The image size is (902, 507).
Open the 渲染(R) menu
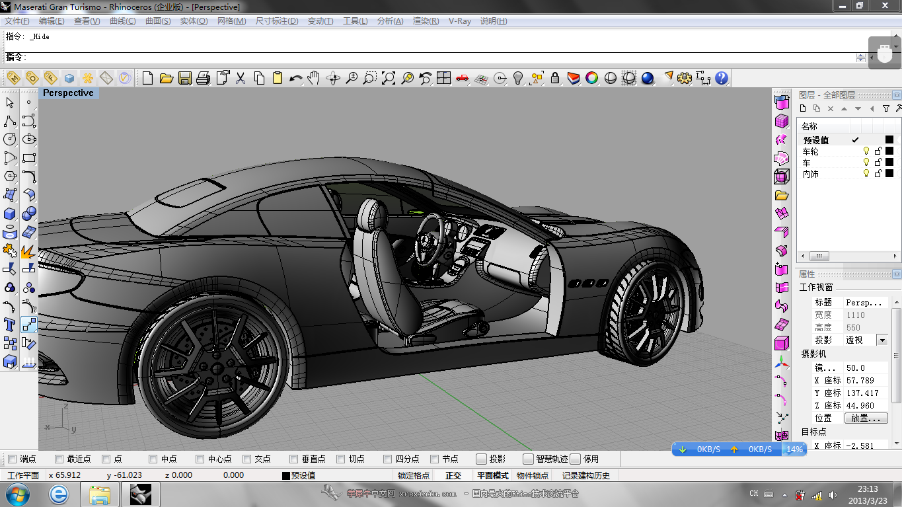click(x=426, y=21)
